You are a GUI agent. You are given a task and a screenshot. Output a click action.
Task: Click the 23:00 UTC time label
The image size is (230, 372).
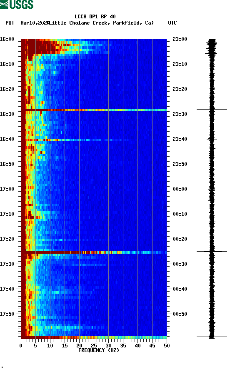pyautogui.click(x=180, y=39)
